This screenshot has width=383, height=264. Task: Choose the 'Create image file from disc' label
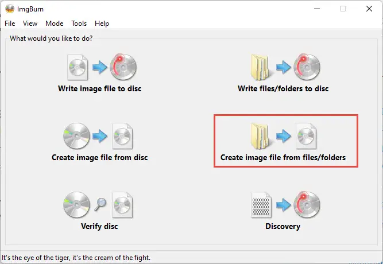point(100,157)
